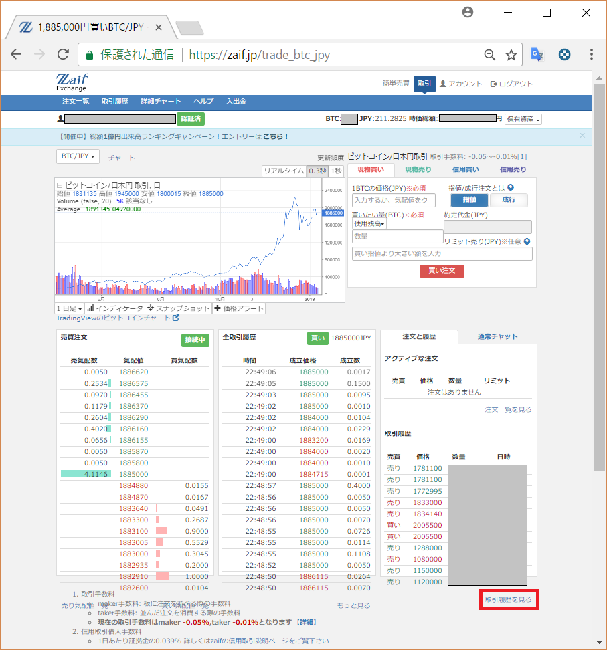Go back with the browser back arrow
The image size is (607, 650).
click(x=16, y=54)
